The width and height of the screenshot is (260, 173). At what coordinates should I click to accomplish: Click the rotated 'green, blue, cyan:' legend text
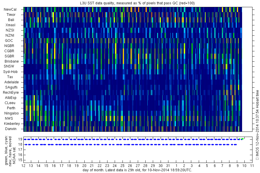tap(6, 150)
